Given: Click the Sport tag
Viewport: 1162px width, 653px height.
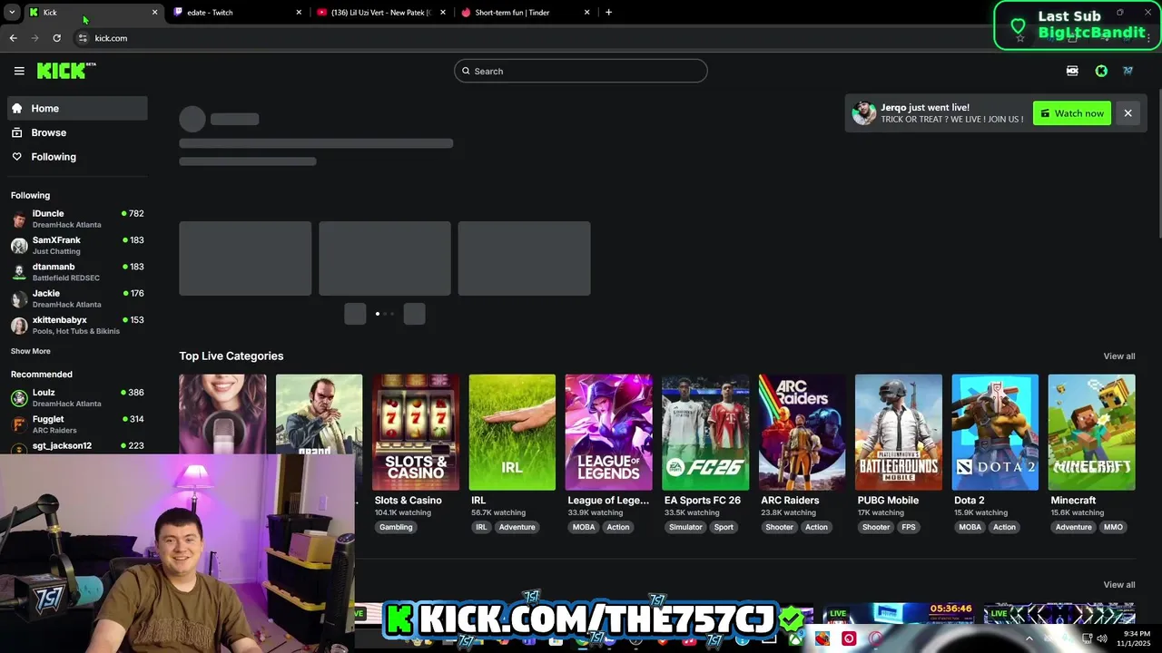Looking at the screenshot, I should tap(724, 527).
